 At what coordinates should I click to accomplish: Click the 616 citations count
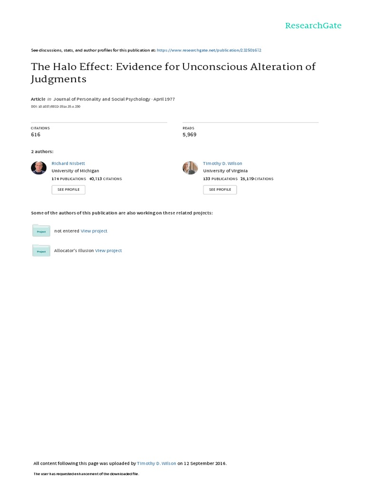(36, 135)
